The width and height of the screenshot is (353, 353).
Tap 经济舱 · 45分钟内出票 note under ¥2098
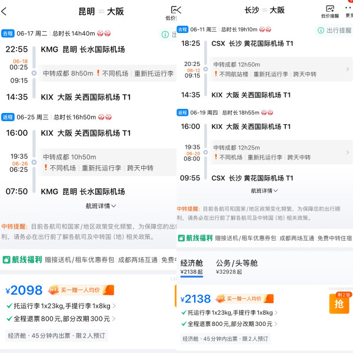(x=56, y=336)
